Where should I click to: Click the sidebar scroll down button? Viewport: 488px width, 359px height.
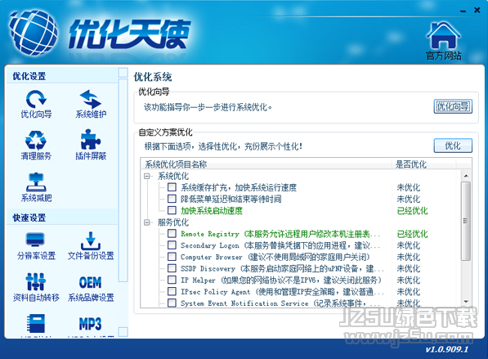coord(123,332)
